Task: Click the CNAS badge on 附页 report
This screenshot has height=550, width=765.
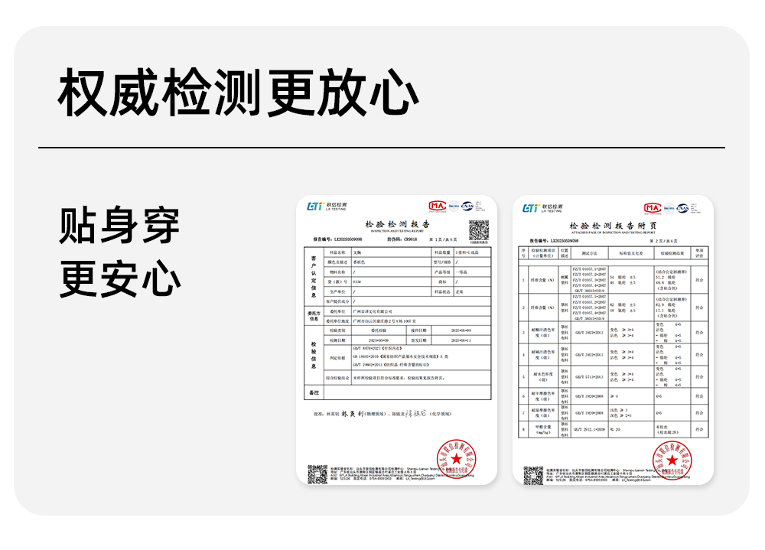Action: pyautogui.click(x=682, y=208)
